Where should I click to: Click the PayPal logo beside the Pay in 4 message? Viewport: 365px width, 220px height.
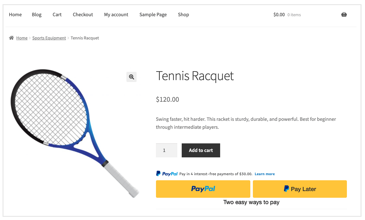[167, 174]
